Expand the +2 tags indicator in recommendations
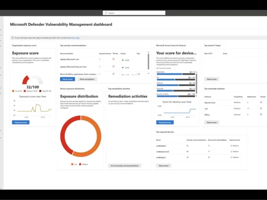Image resolution: width=267 pixels, height=200 pixels. click(139, 74)
